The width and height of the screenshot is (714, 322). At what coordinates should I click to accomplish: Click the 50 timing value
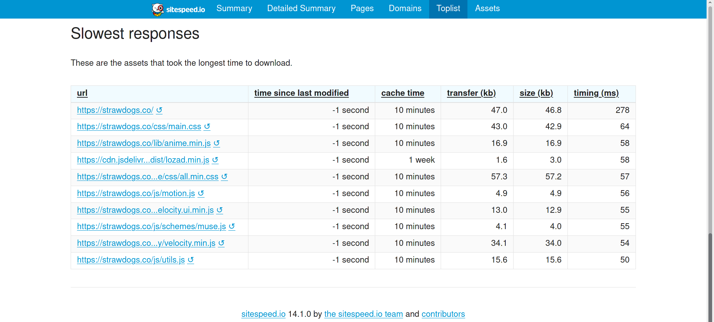[x=625, y=260]
